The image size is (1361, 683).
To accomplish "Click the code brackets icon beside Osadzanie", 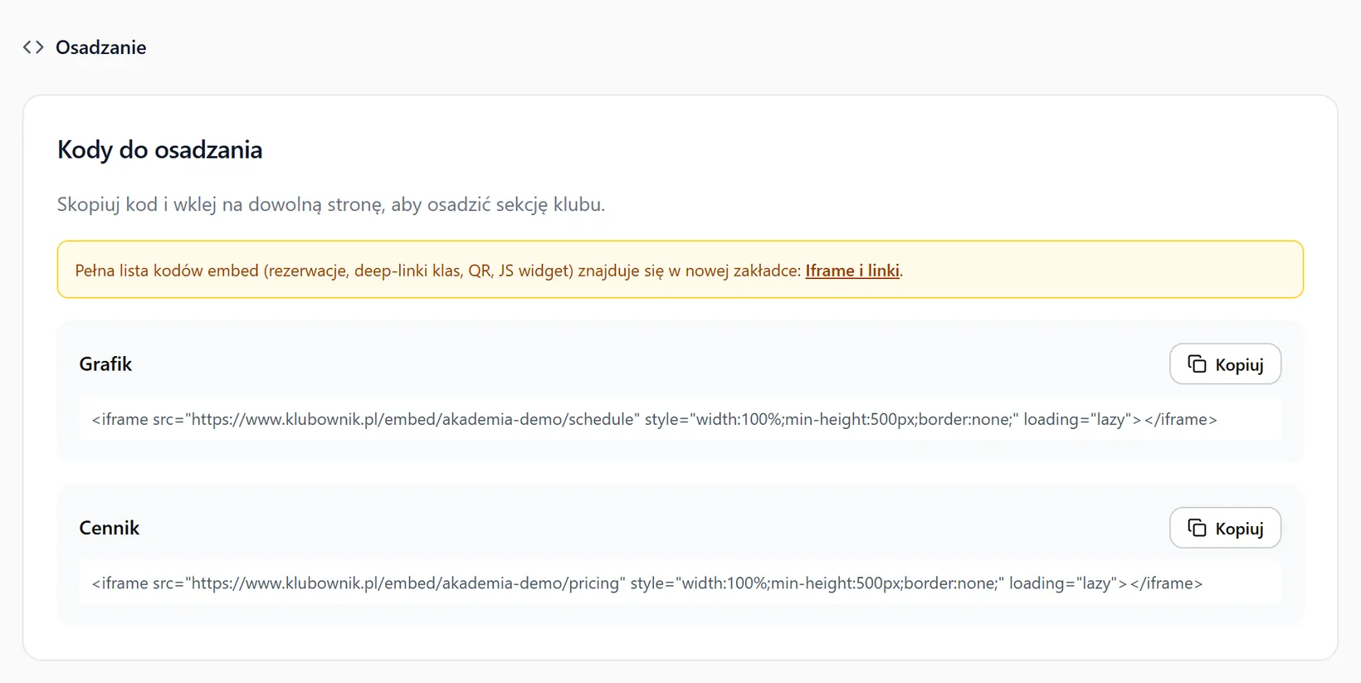I will [33, 47].
